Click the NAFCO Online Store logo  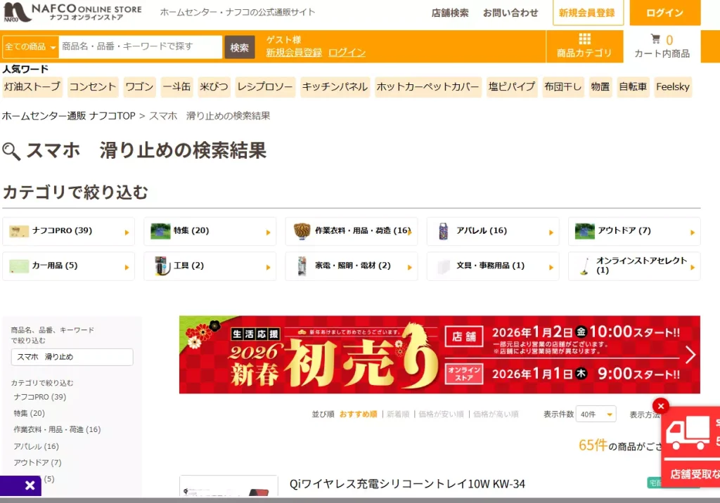pos(72,12)
